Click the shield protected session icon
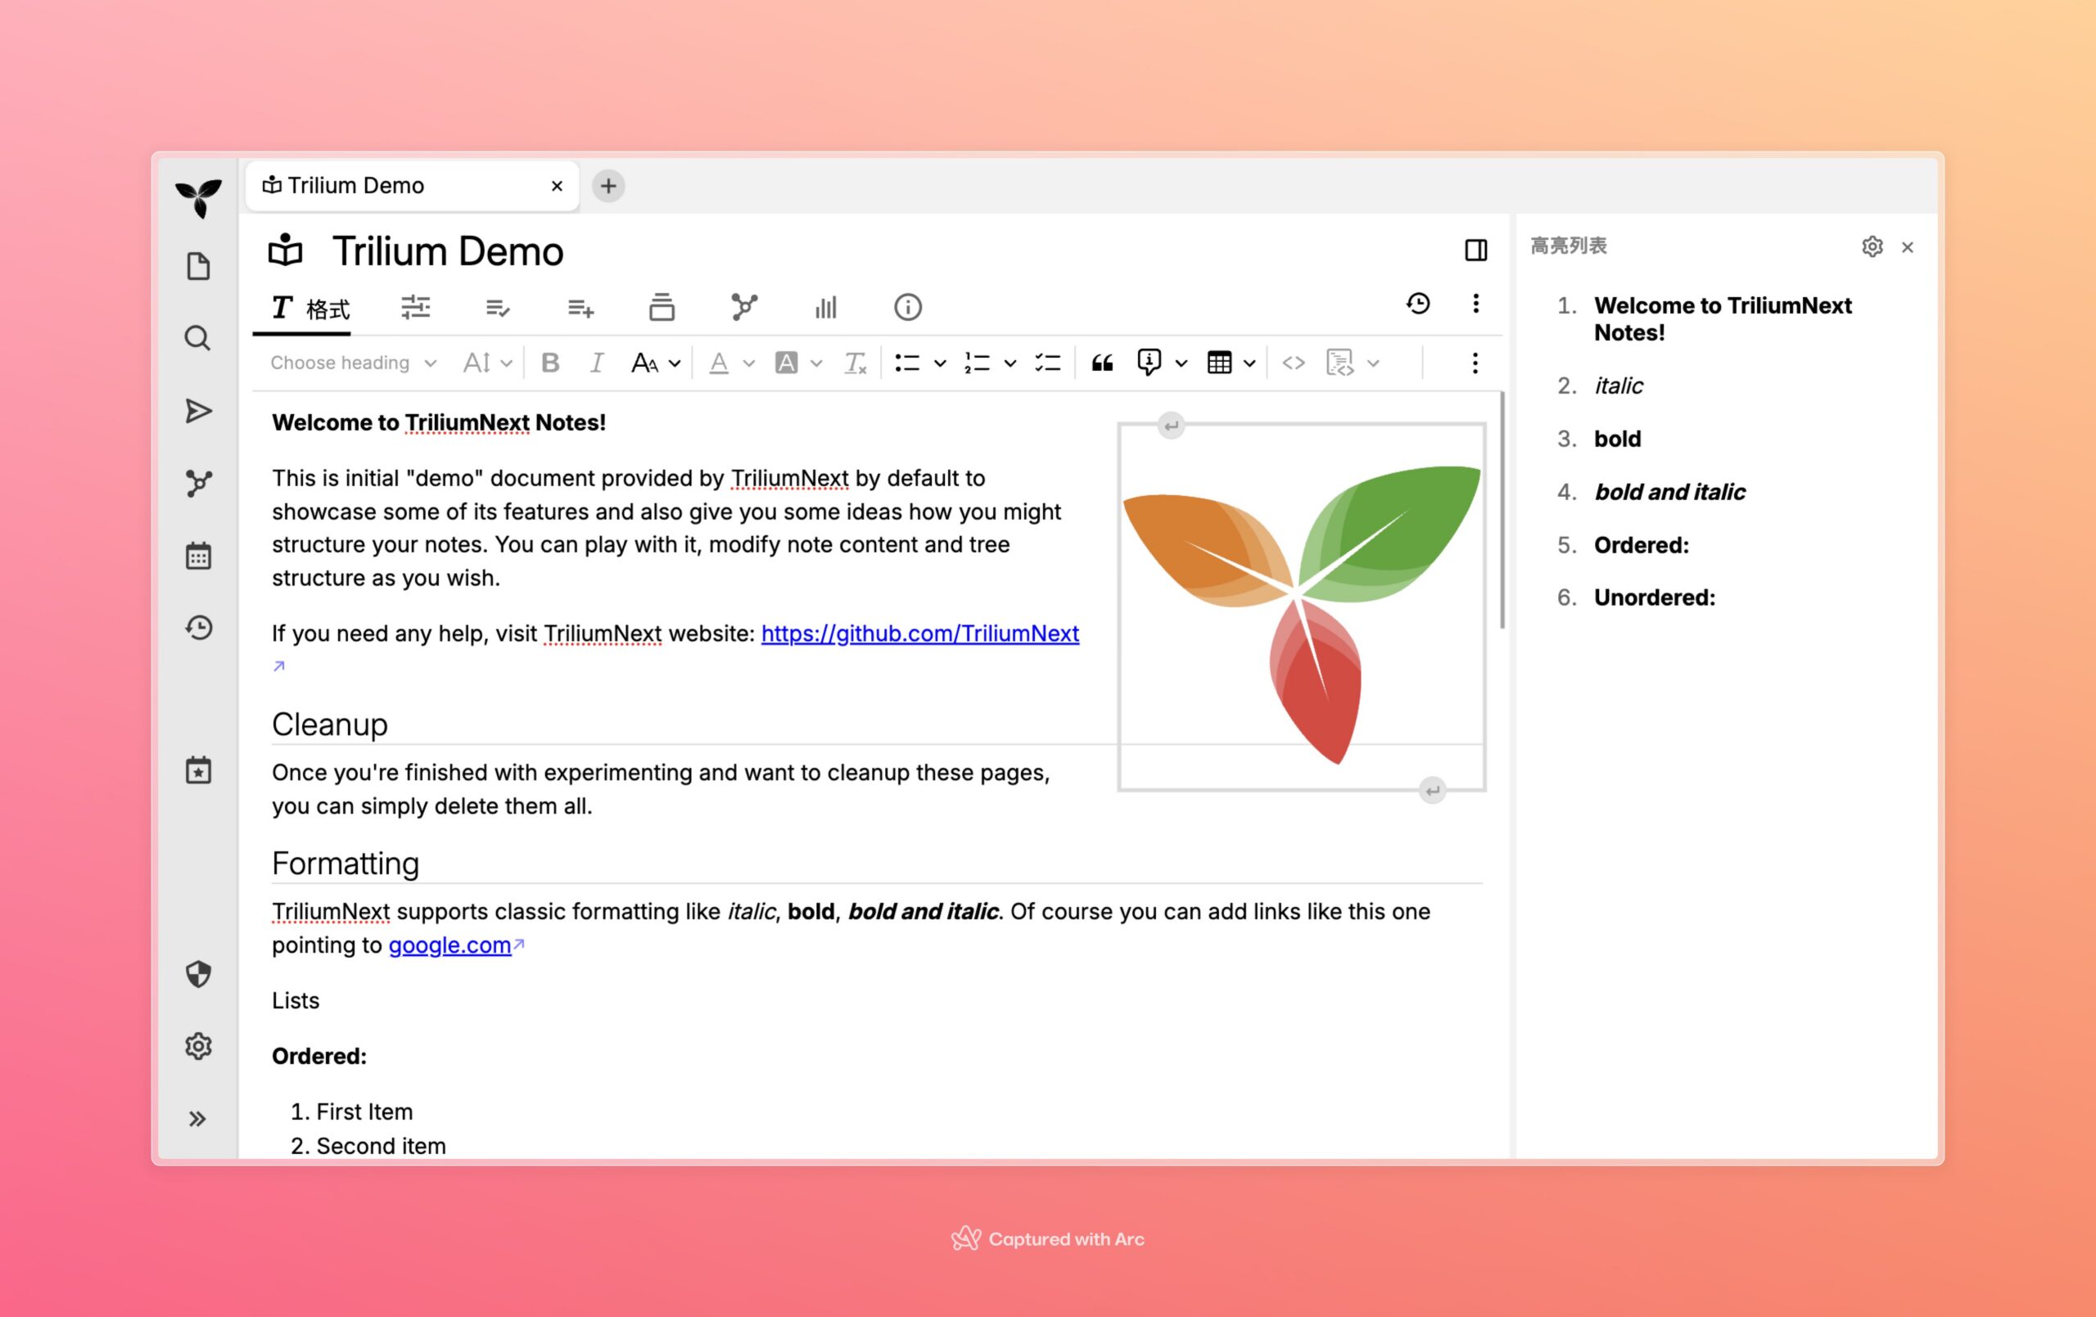Screen dimensions: 2096x1317 point(198,974)
